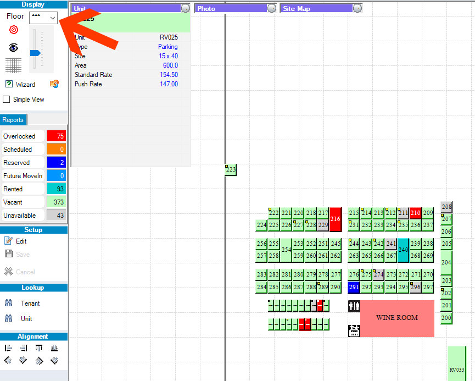Click the blue Reserved count 2

click(x=57, y=162)
